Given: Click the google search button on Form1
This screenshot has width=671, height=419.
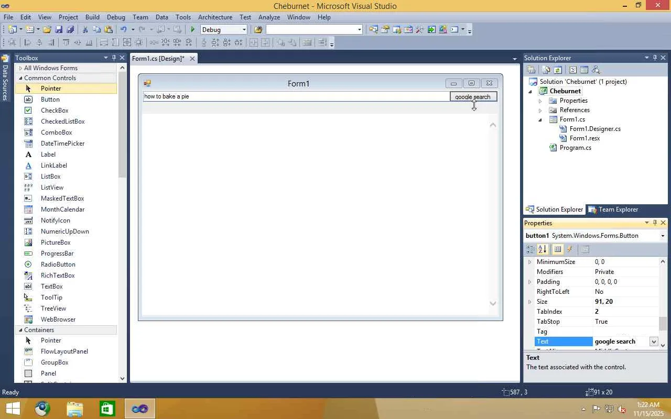Looking at the screenshot, I should tap(473, 97).
